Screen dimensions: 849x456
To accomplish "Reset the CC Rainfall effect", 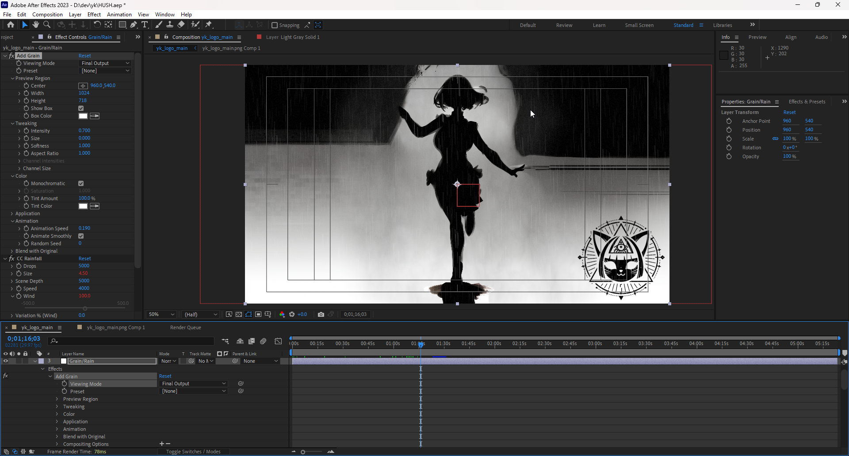I will pos(84,258).
